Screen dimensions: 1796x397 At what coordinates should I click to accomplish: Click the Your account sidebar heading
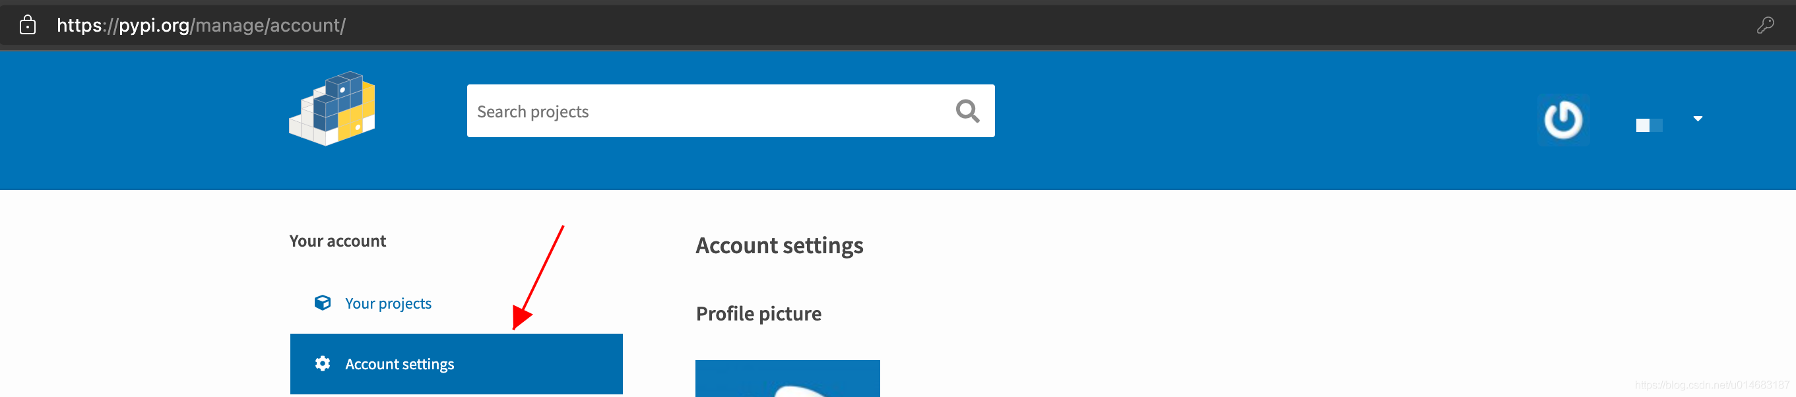337,241
